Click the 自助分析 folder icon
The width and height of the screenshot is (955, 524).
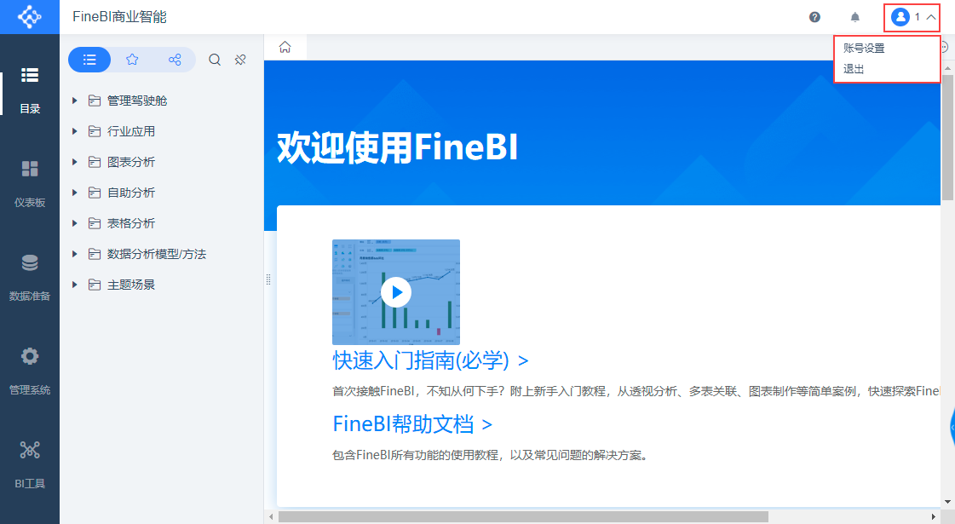95,193
